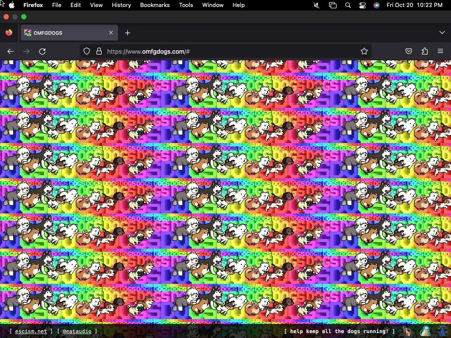This screenshot has width=451, height=338.
Task: Click the OMFGDOGS tab favicon
Action: tap(28, 33)
